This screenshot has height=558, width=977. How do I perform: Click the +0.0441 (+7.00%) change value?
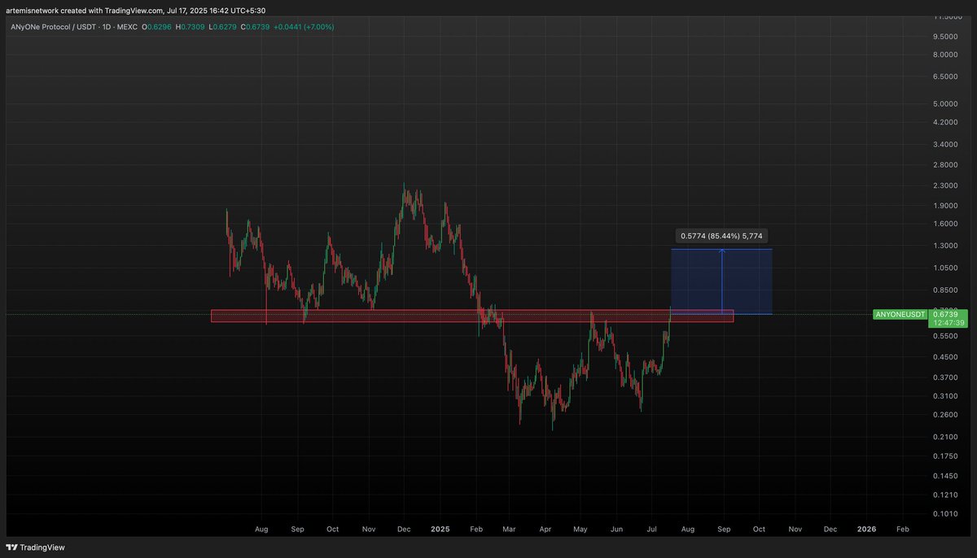pos(302,27)
